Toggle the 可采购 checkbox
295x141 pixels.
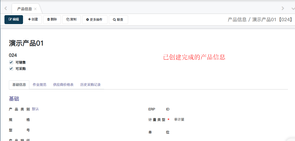coord(11,69)
